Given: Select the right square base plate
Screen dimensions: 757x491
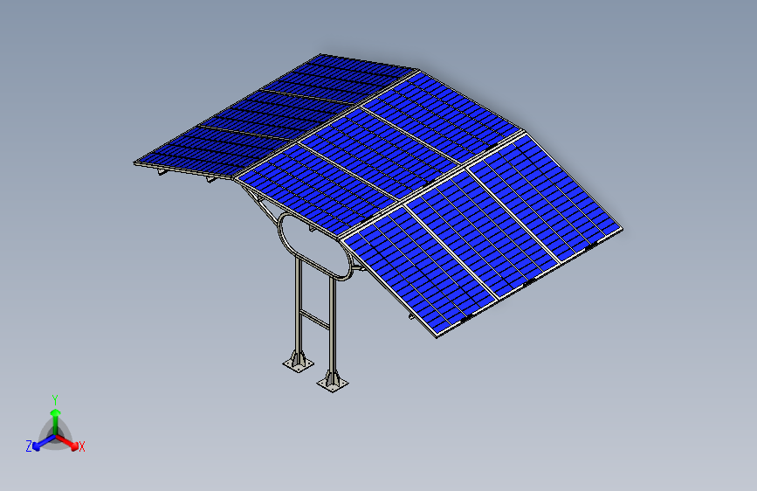Looking at the screenshot, I should click(332, 384).
